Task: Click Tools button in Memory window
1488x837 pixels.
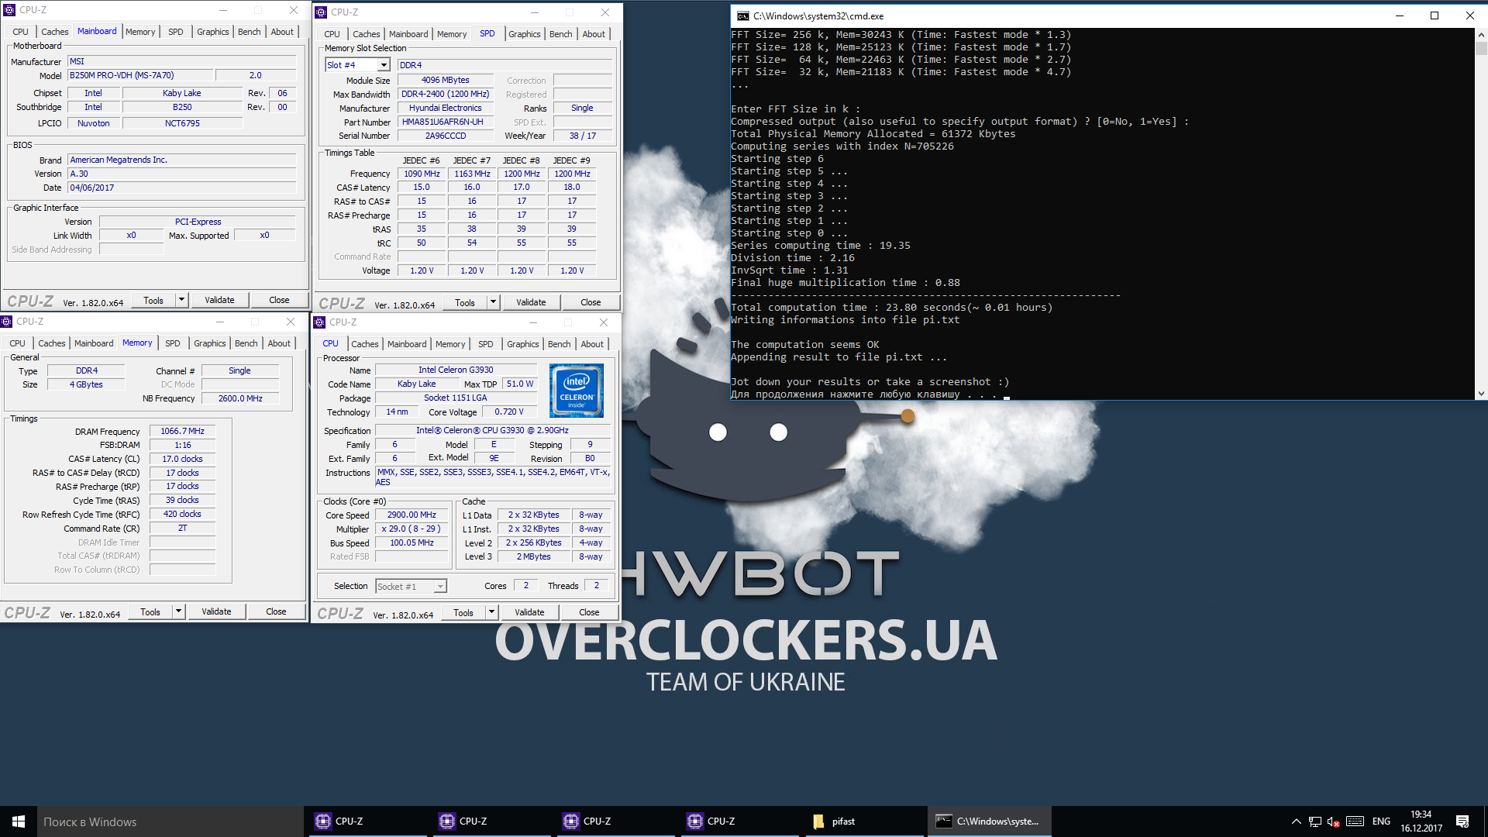Action: point(150,611)
